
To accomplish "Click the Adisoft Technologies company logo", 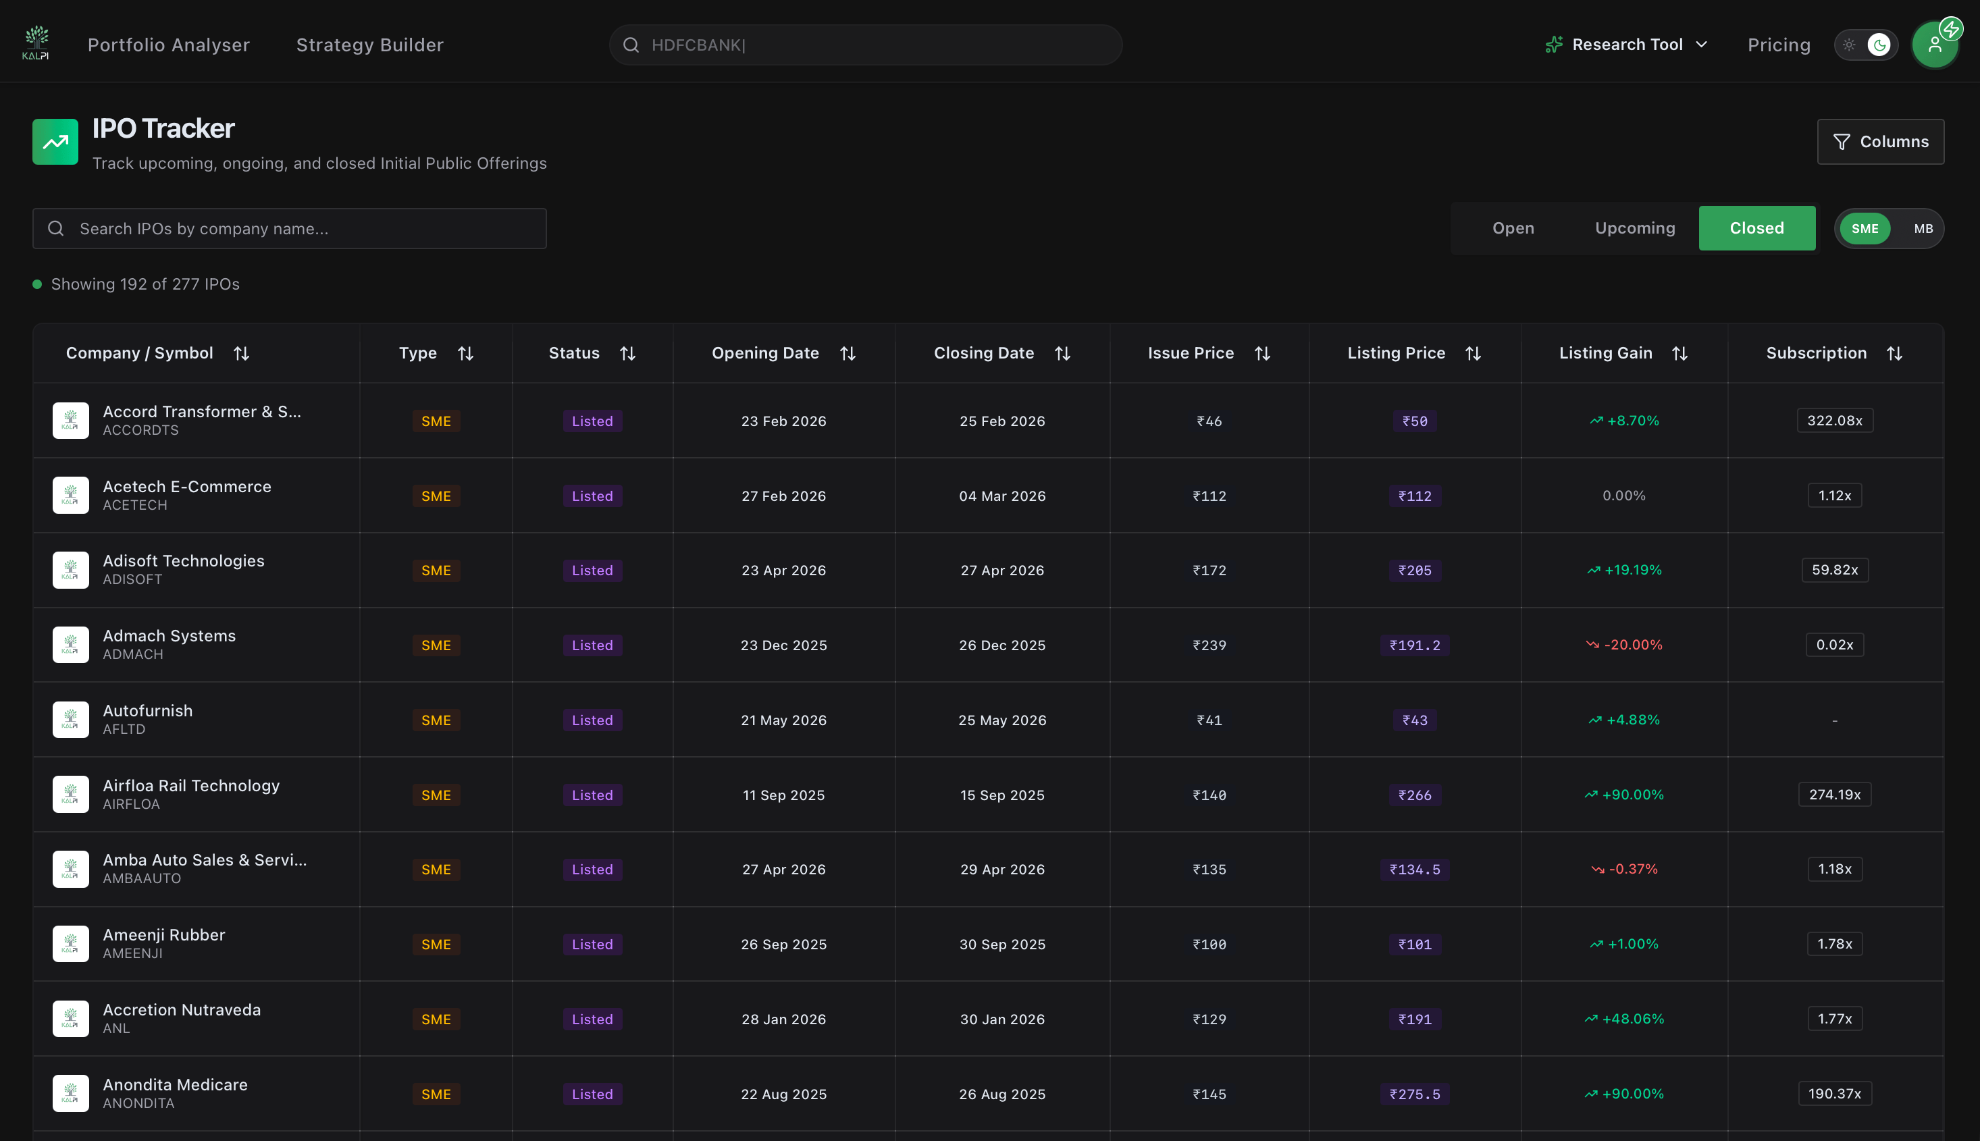I will (x=70, y=570).
